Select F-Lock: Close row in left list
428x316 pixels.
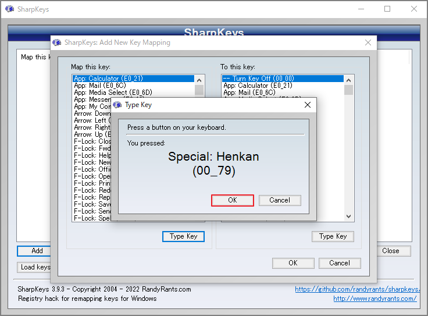(92, 141)
